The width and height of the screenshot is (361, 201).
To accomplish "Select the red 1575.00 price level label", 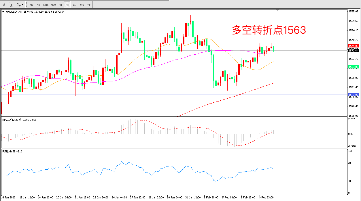I will [354, 46].
